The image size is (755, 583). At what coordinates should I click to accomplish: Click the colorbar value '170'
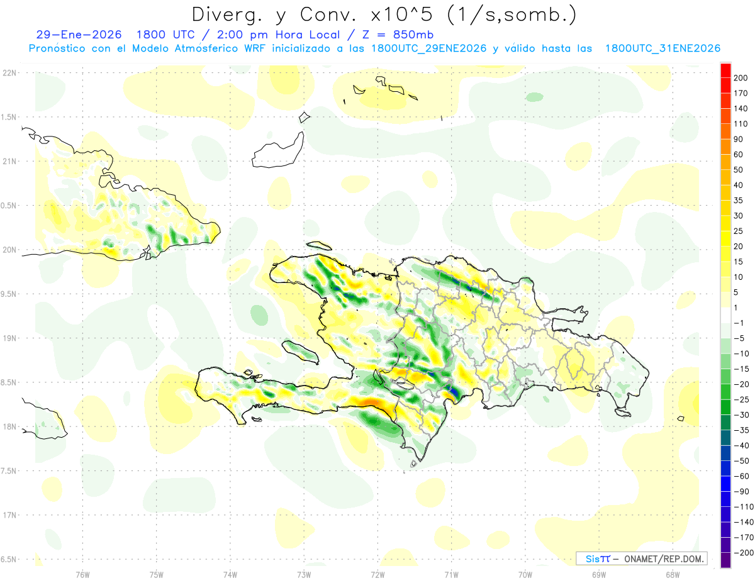tap(742, 93)
